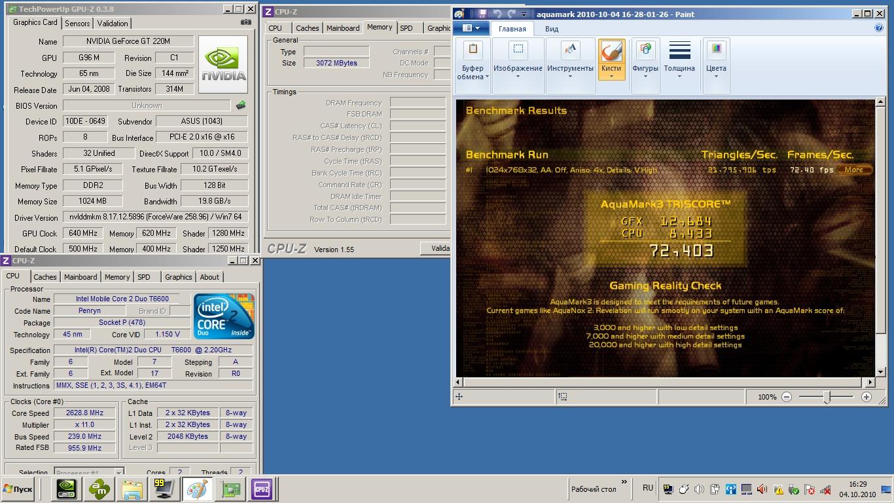Screen dimensions: 894x503
Task: Expand the Толщина dropdown arrow
Action: click(679, 77)
